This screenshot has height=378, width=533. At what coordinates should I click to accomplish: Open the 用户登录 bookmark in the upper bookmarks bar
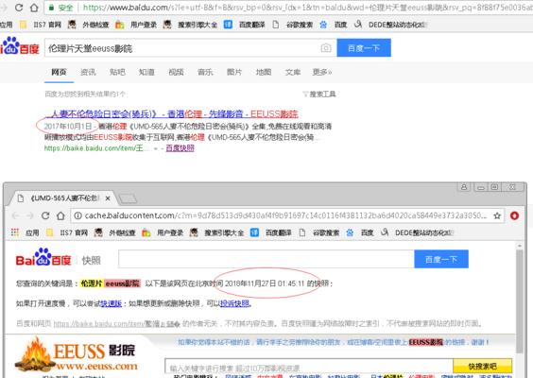point(136,25)
